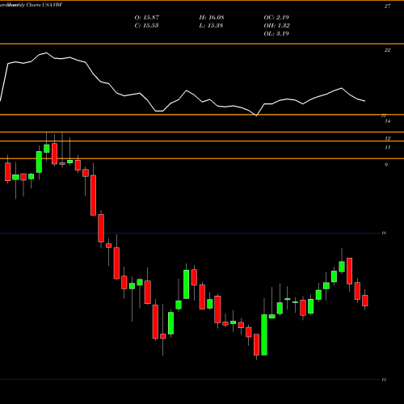Viewport: 404px width, 404px height.
Task: Click the 'OL: 3.19' reading
Action: 276,34
